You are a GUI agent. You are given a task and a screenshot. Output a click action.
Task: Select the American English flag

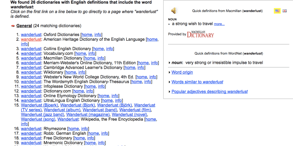(277, 11)
